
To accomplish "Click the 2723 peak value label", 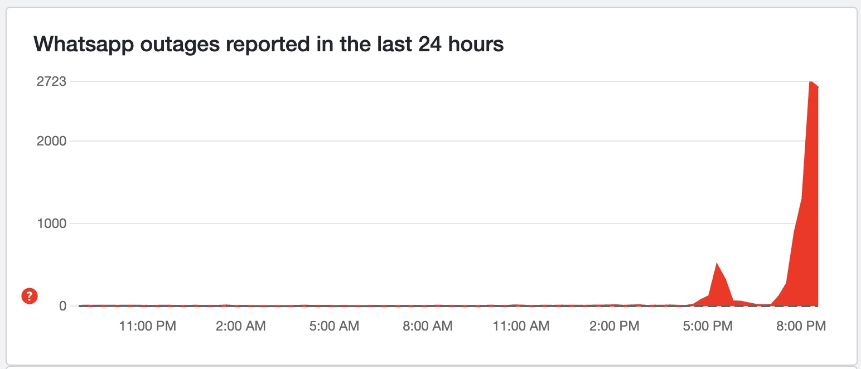I will click(x=51, y=81).
